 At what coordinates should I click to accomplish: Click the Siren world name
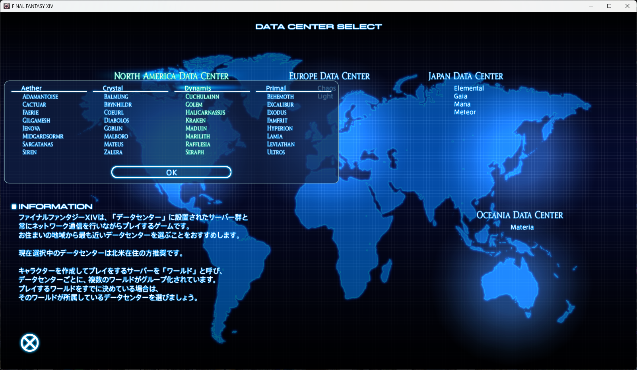[29, 152]
